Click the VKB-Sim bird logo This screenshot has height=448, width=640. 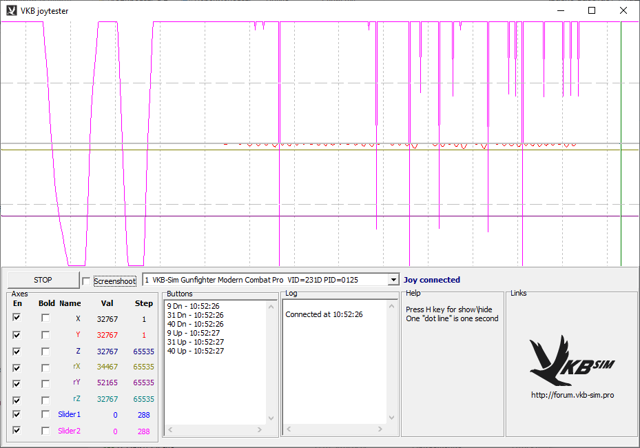(572, 361)
